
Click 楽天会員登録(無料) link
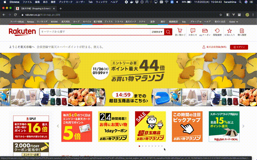pos(214,47)
